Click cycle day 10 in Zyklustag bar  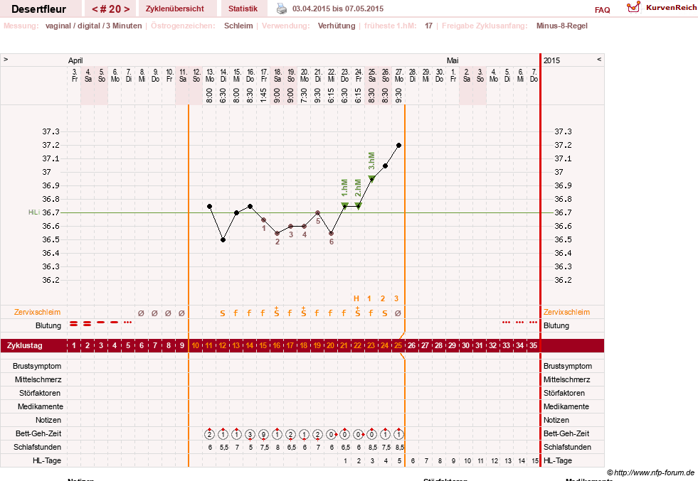coord(196,345)
